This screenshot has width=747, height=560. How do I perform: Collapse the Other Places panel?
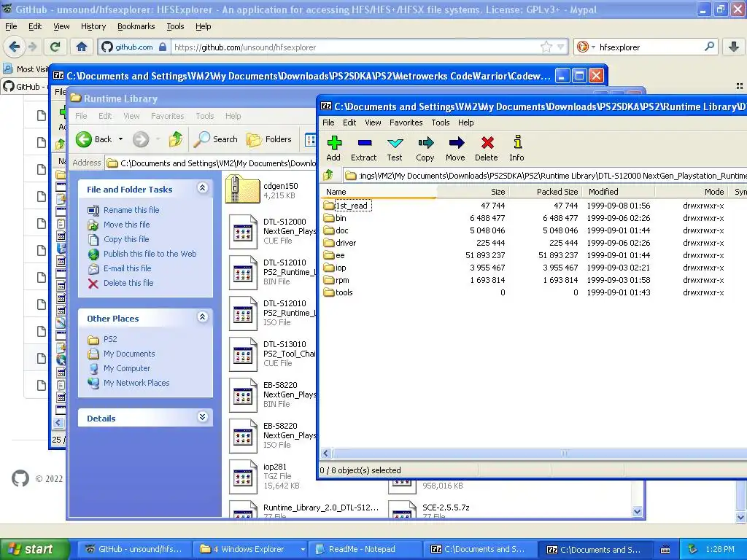click(x=203, y=317)
